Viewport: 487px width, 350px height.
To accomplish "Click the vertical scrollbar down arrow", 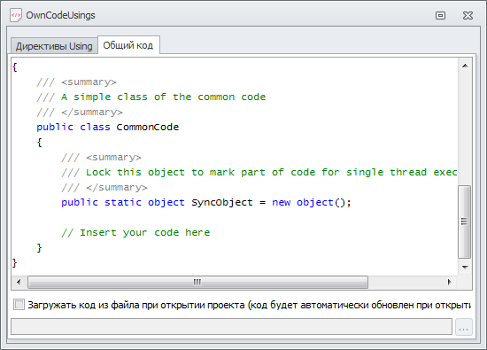I will (x=465, y=268).
